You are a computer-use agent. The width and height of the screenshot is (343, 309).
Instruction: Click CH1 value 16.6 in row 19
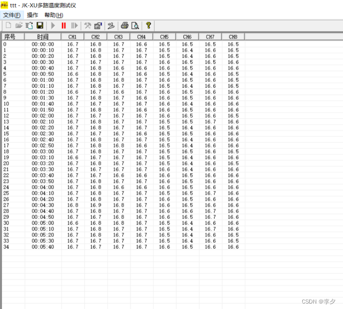click(x=73, y=157)
